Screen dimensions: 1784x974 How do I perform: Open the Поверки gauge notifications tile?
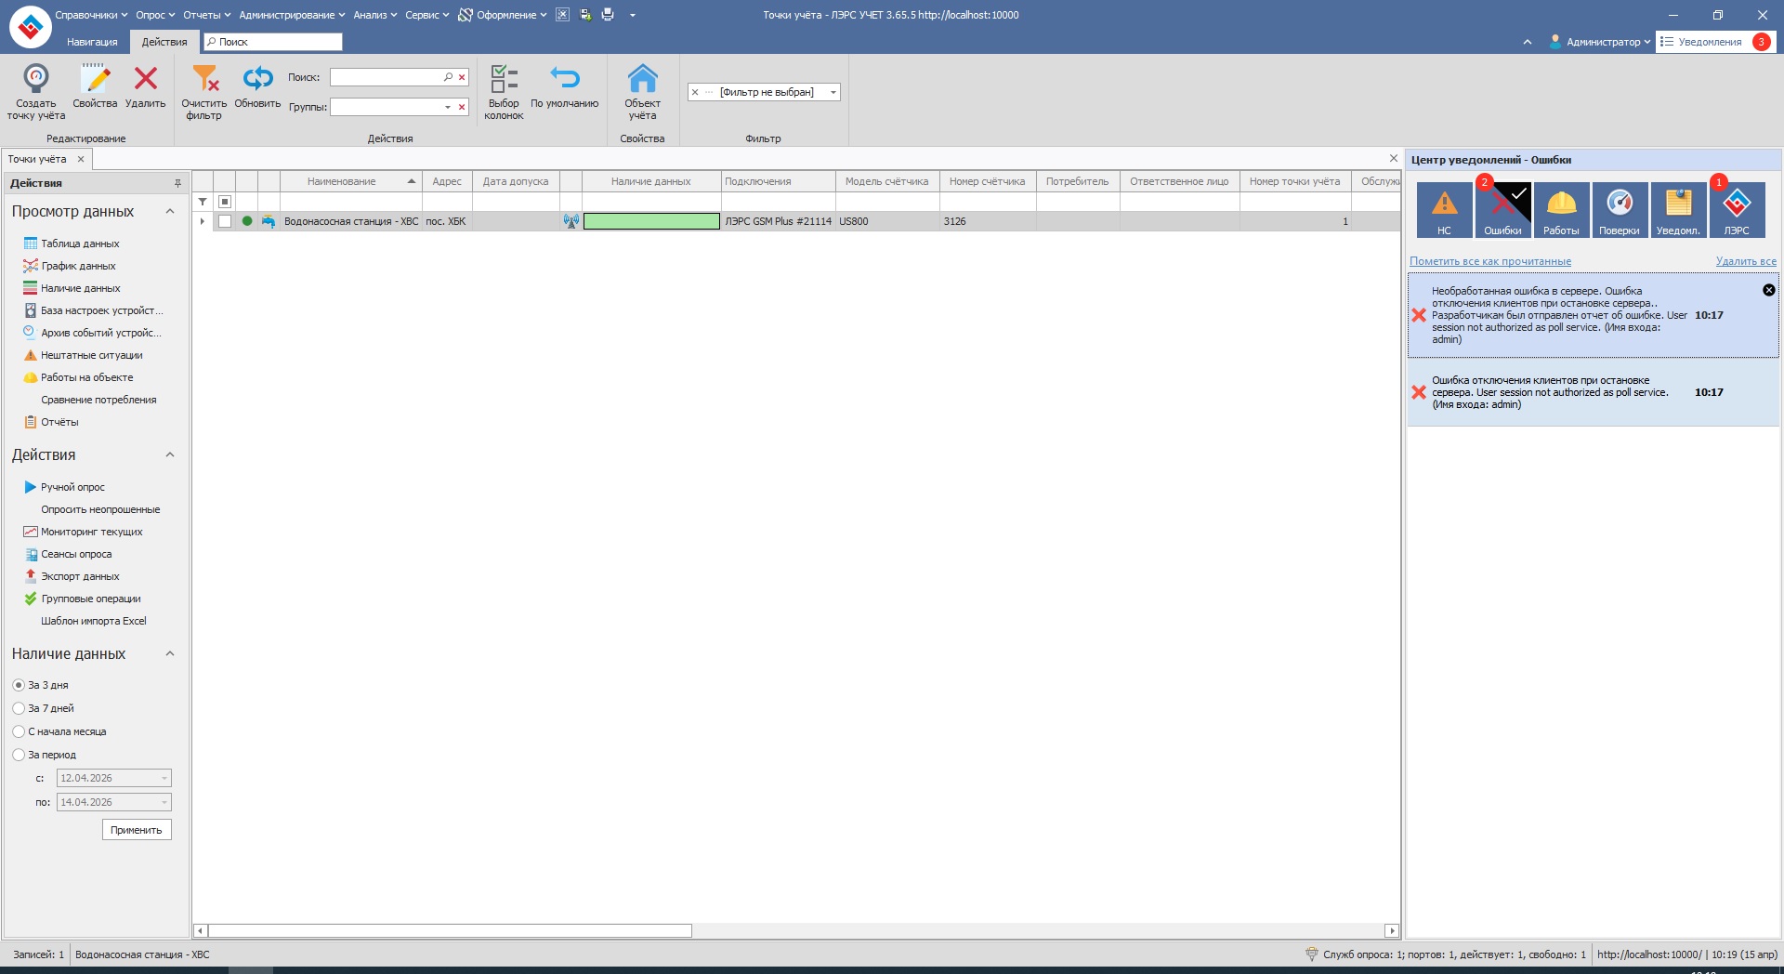pos(1619,209)
